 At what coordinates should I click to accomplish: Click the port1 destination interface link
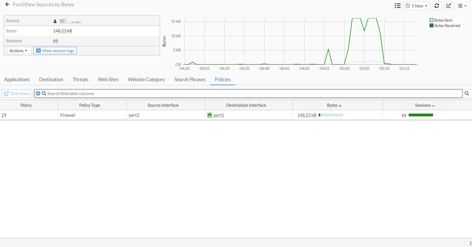[x=219, y=115]
